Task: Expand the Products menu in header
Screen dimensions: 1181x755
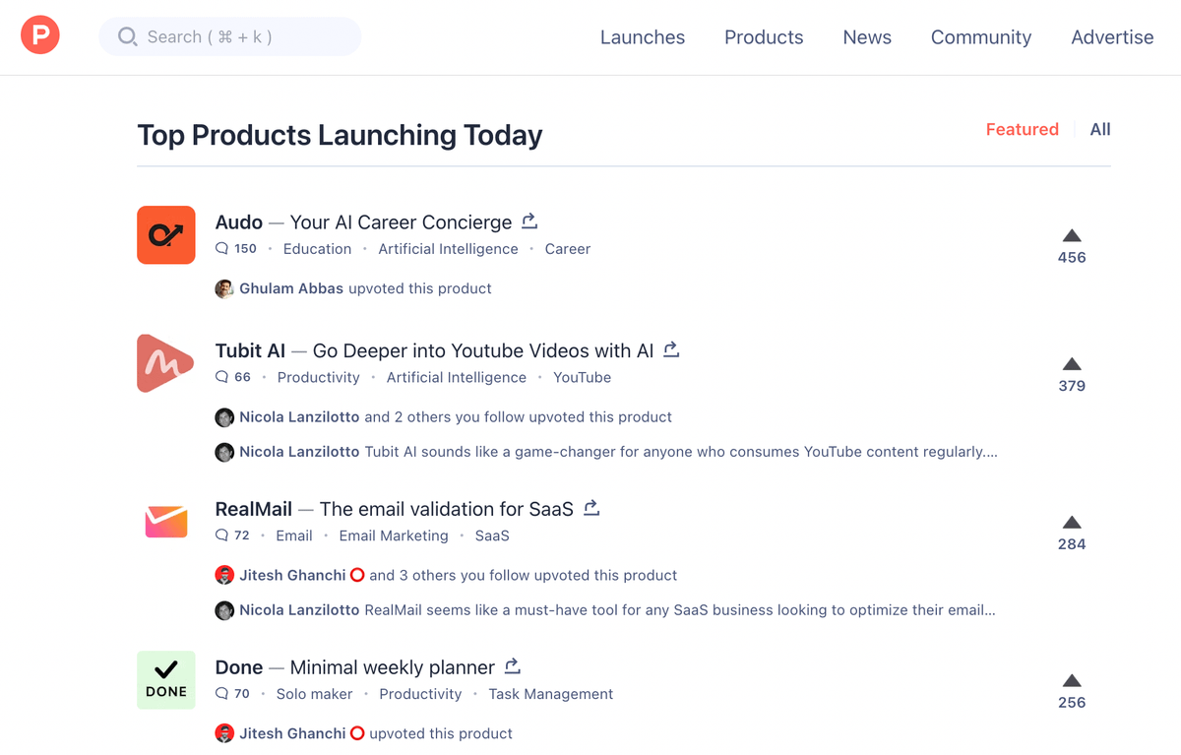Action: 764,37
